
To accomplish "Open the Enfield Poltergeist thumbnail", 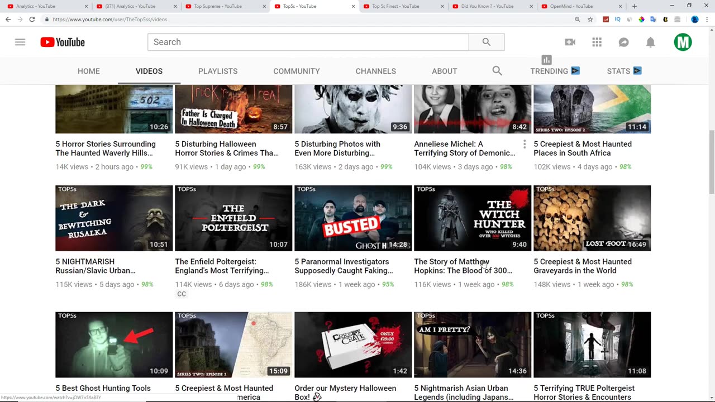I will point(233,218).
